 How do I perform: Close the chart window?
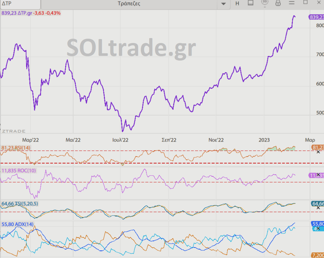[x=319, y=2]
